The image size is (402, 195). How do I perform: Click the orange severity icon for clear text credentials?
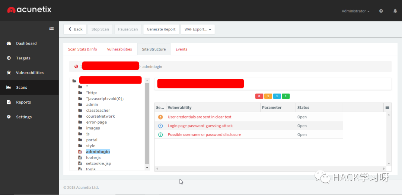pyautogui.click(x=160, y=117)
